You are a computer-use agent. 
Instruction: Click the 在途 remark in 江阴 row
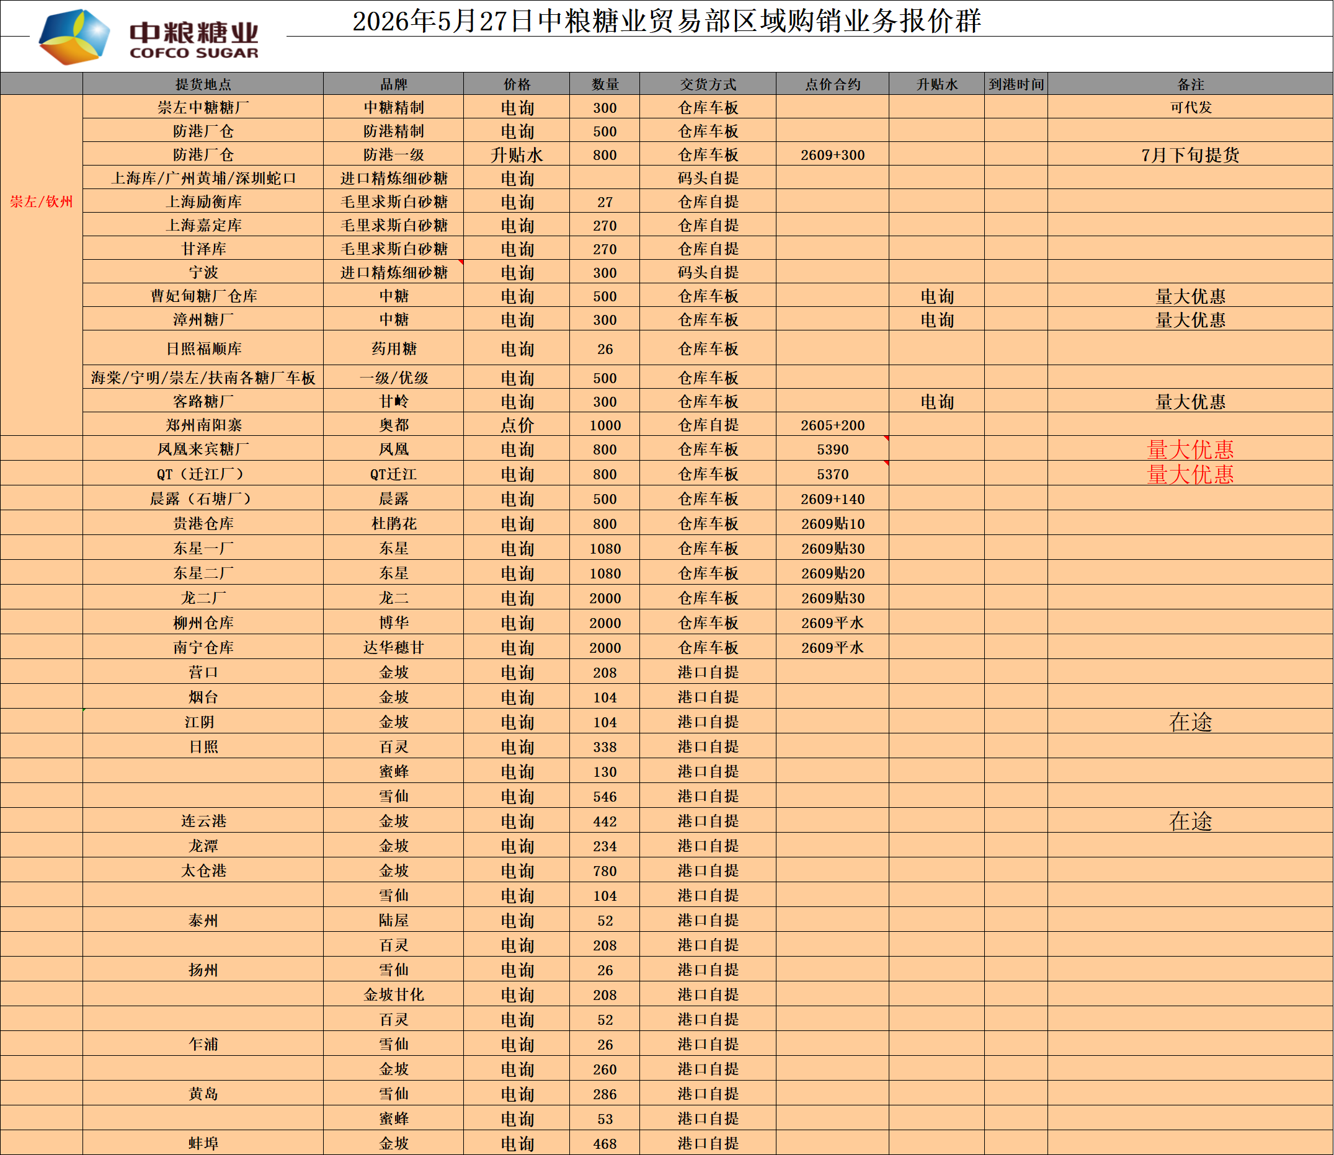[x=1190, y=722]
